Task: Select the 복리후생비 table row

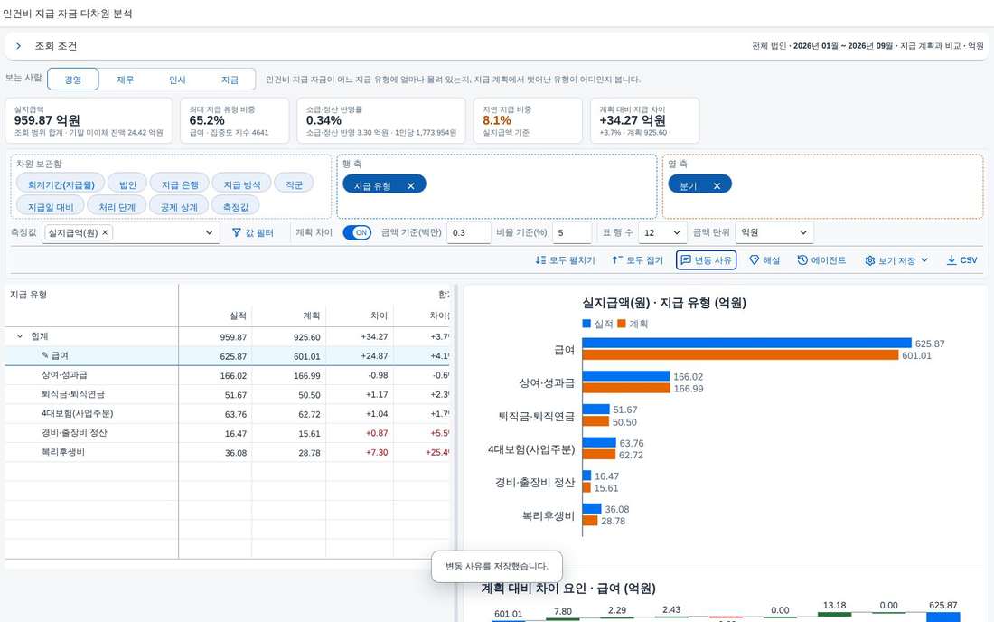Action: tap(227, 452)
